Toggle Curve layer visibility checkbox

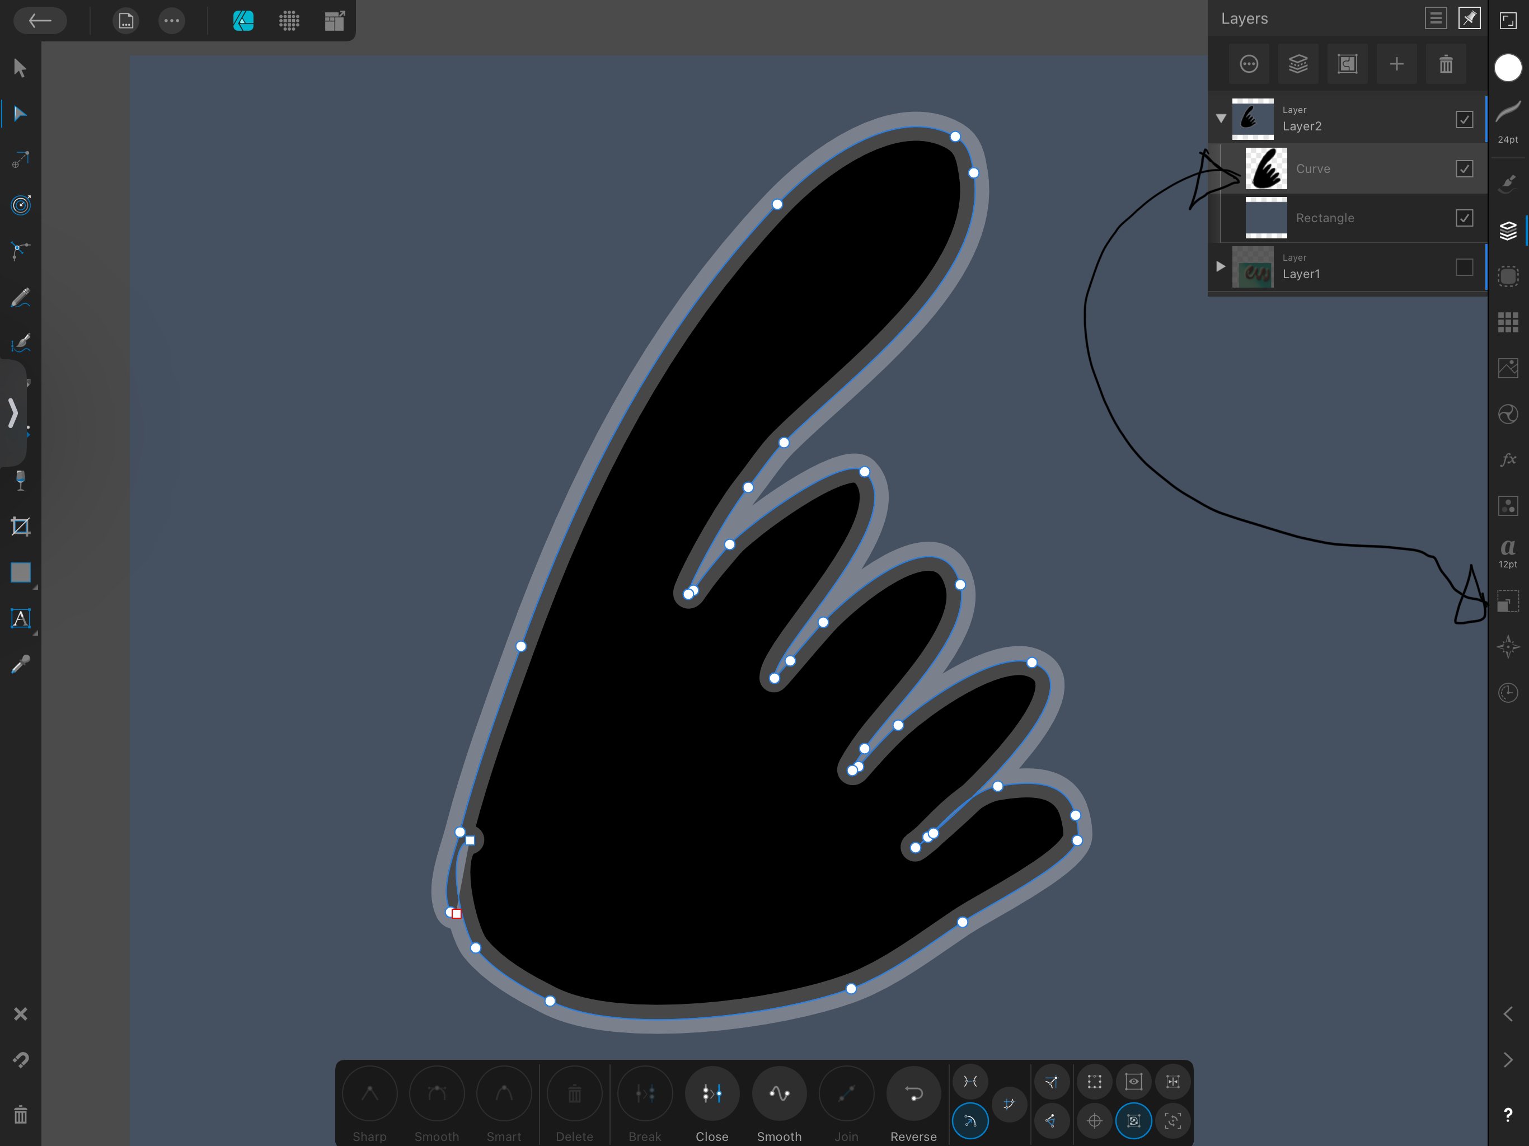1464,168
